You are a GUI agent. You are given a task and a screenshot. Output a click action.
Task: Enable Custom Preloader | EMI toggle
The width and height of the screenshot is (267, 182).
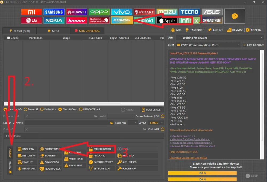coord(163,116)
